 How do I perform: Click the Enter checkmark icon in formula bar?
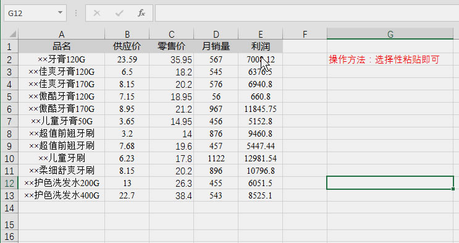[x=119, y=13]
